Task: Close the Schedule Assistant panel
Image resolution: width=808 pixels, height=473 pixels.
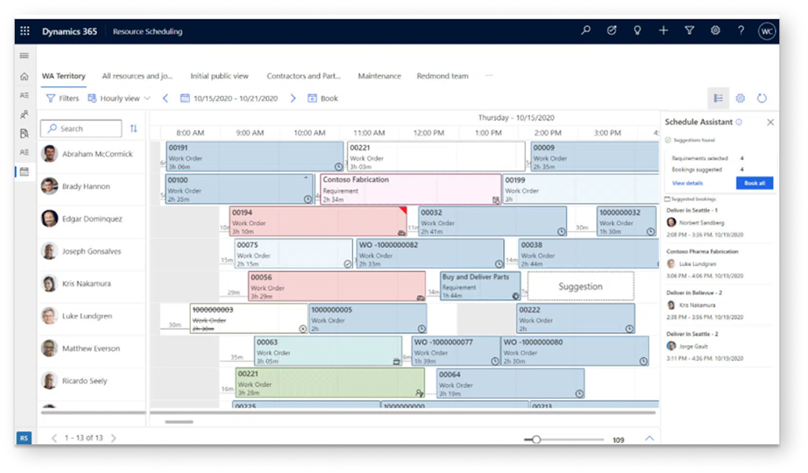Action: (x=770, y=122)
